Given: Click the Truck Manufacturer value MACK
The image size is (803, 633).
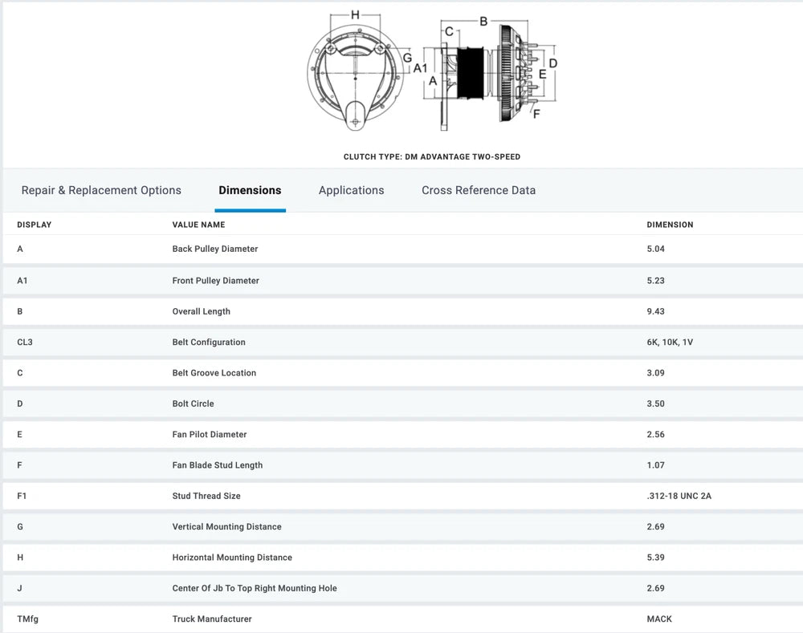Looking at the screenshot, I should [x=659, y=619].
